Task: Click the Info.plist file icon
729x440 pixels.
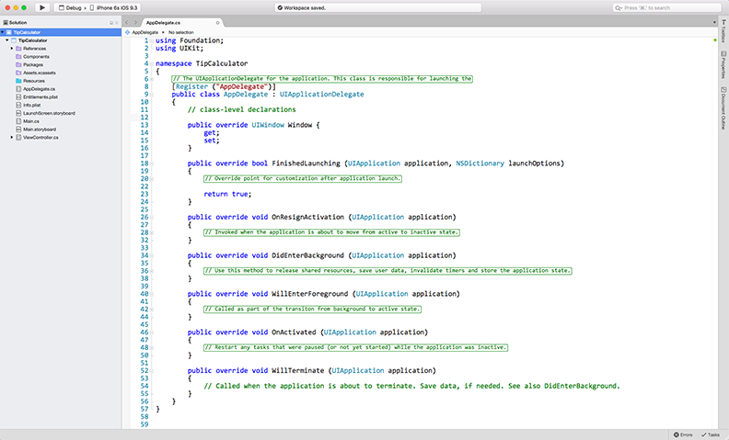Action: click(x=18, y=105)
